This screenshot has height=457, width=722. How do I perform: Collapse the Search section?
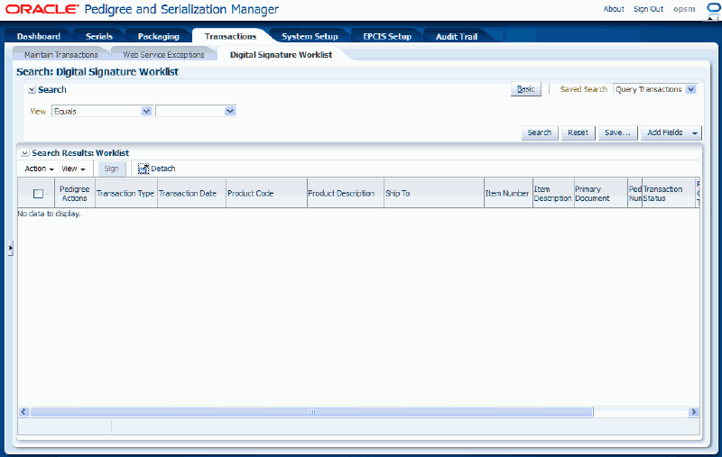pos(32,89)
